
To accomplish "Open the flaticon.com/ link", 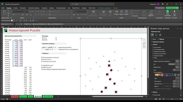I will pos(47,59).
